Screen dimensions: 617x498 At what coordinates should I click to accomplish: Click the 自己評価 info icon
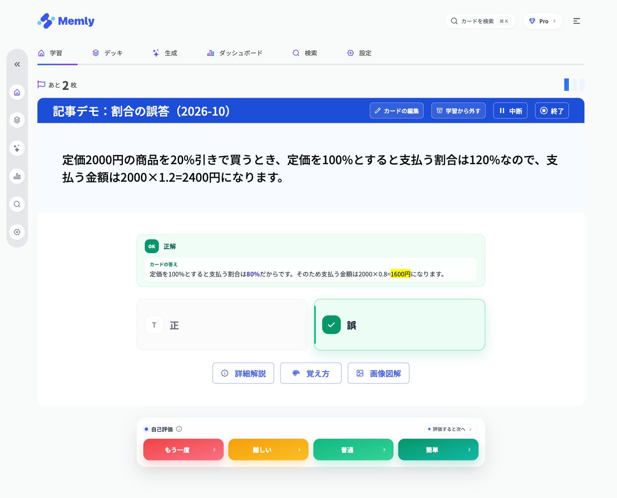tap(179, 429)
